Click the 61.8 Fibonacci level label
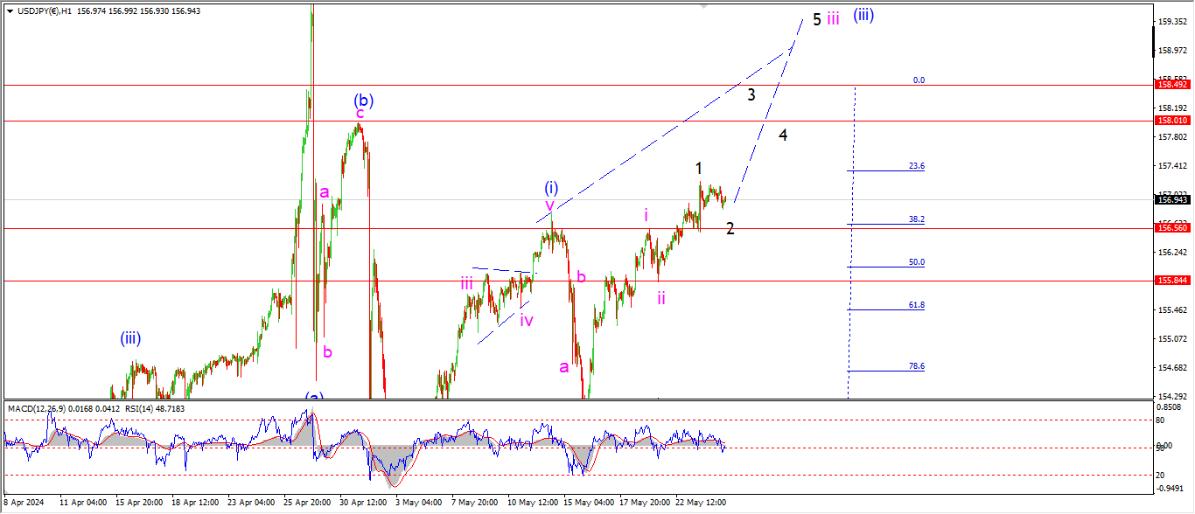 pos(917,305)
